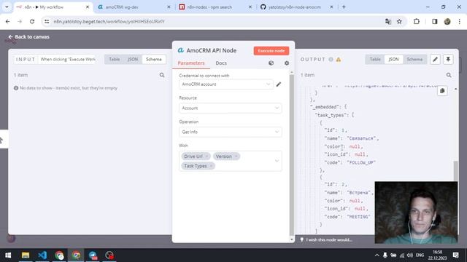Image resolution: width=467 pixels, height=262 pixels.
Task: Remove the Task Types tag
Action: (211, 166)
